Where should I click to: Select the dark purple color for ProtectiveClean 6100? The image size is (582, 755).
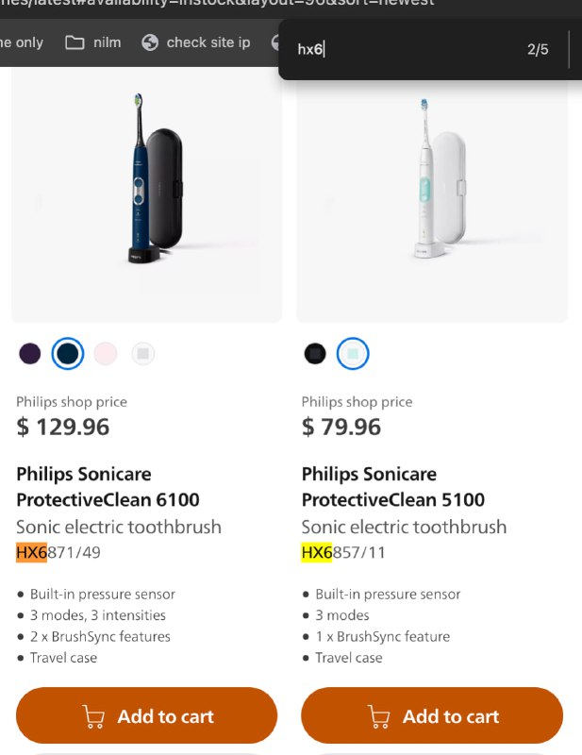[30, 354]
